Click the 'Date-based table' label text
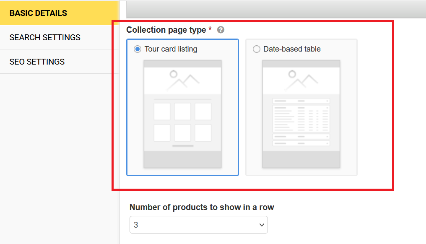The width and height of the screenshot is (426, 244). [292, 49]
